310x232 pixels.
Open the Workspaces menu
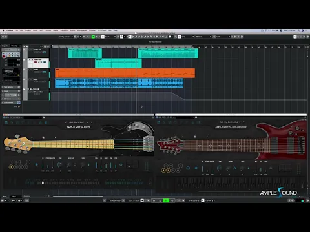coord(82,30)
